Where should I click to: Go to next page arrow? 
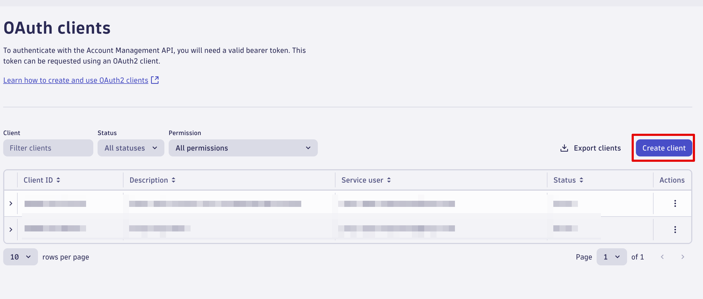pos(682,257)
